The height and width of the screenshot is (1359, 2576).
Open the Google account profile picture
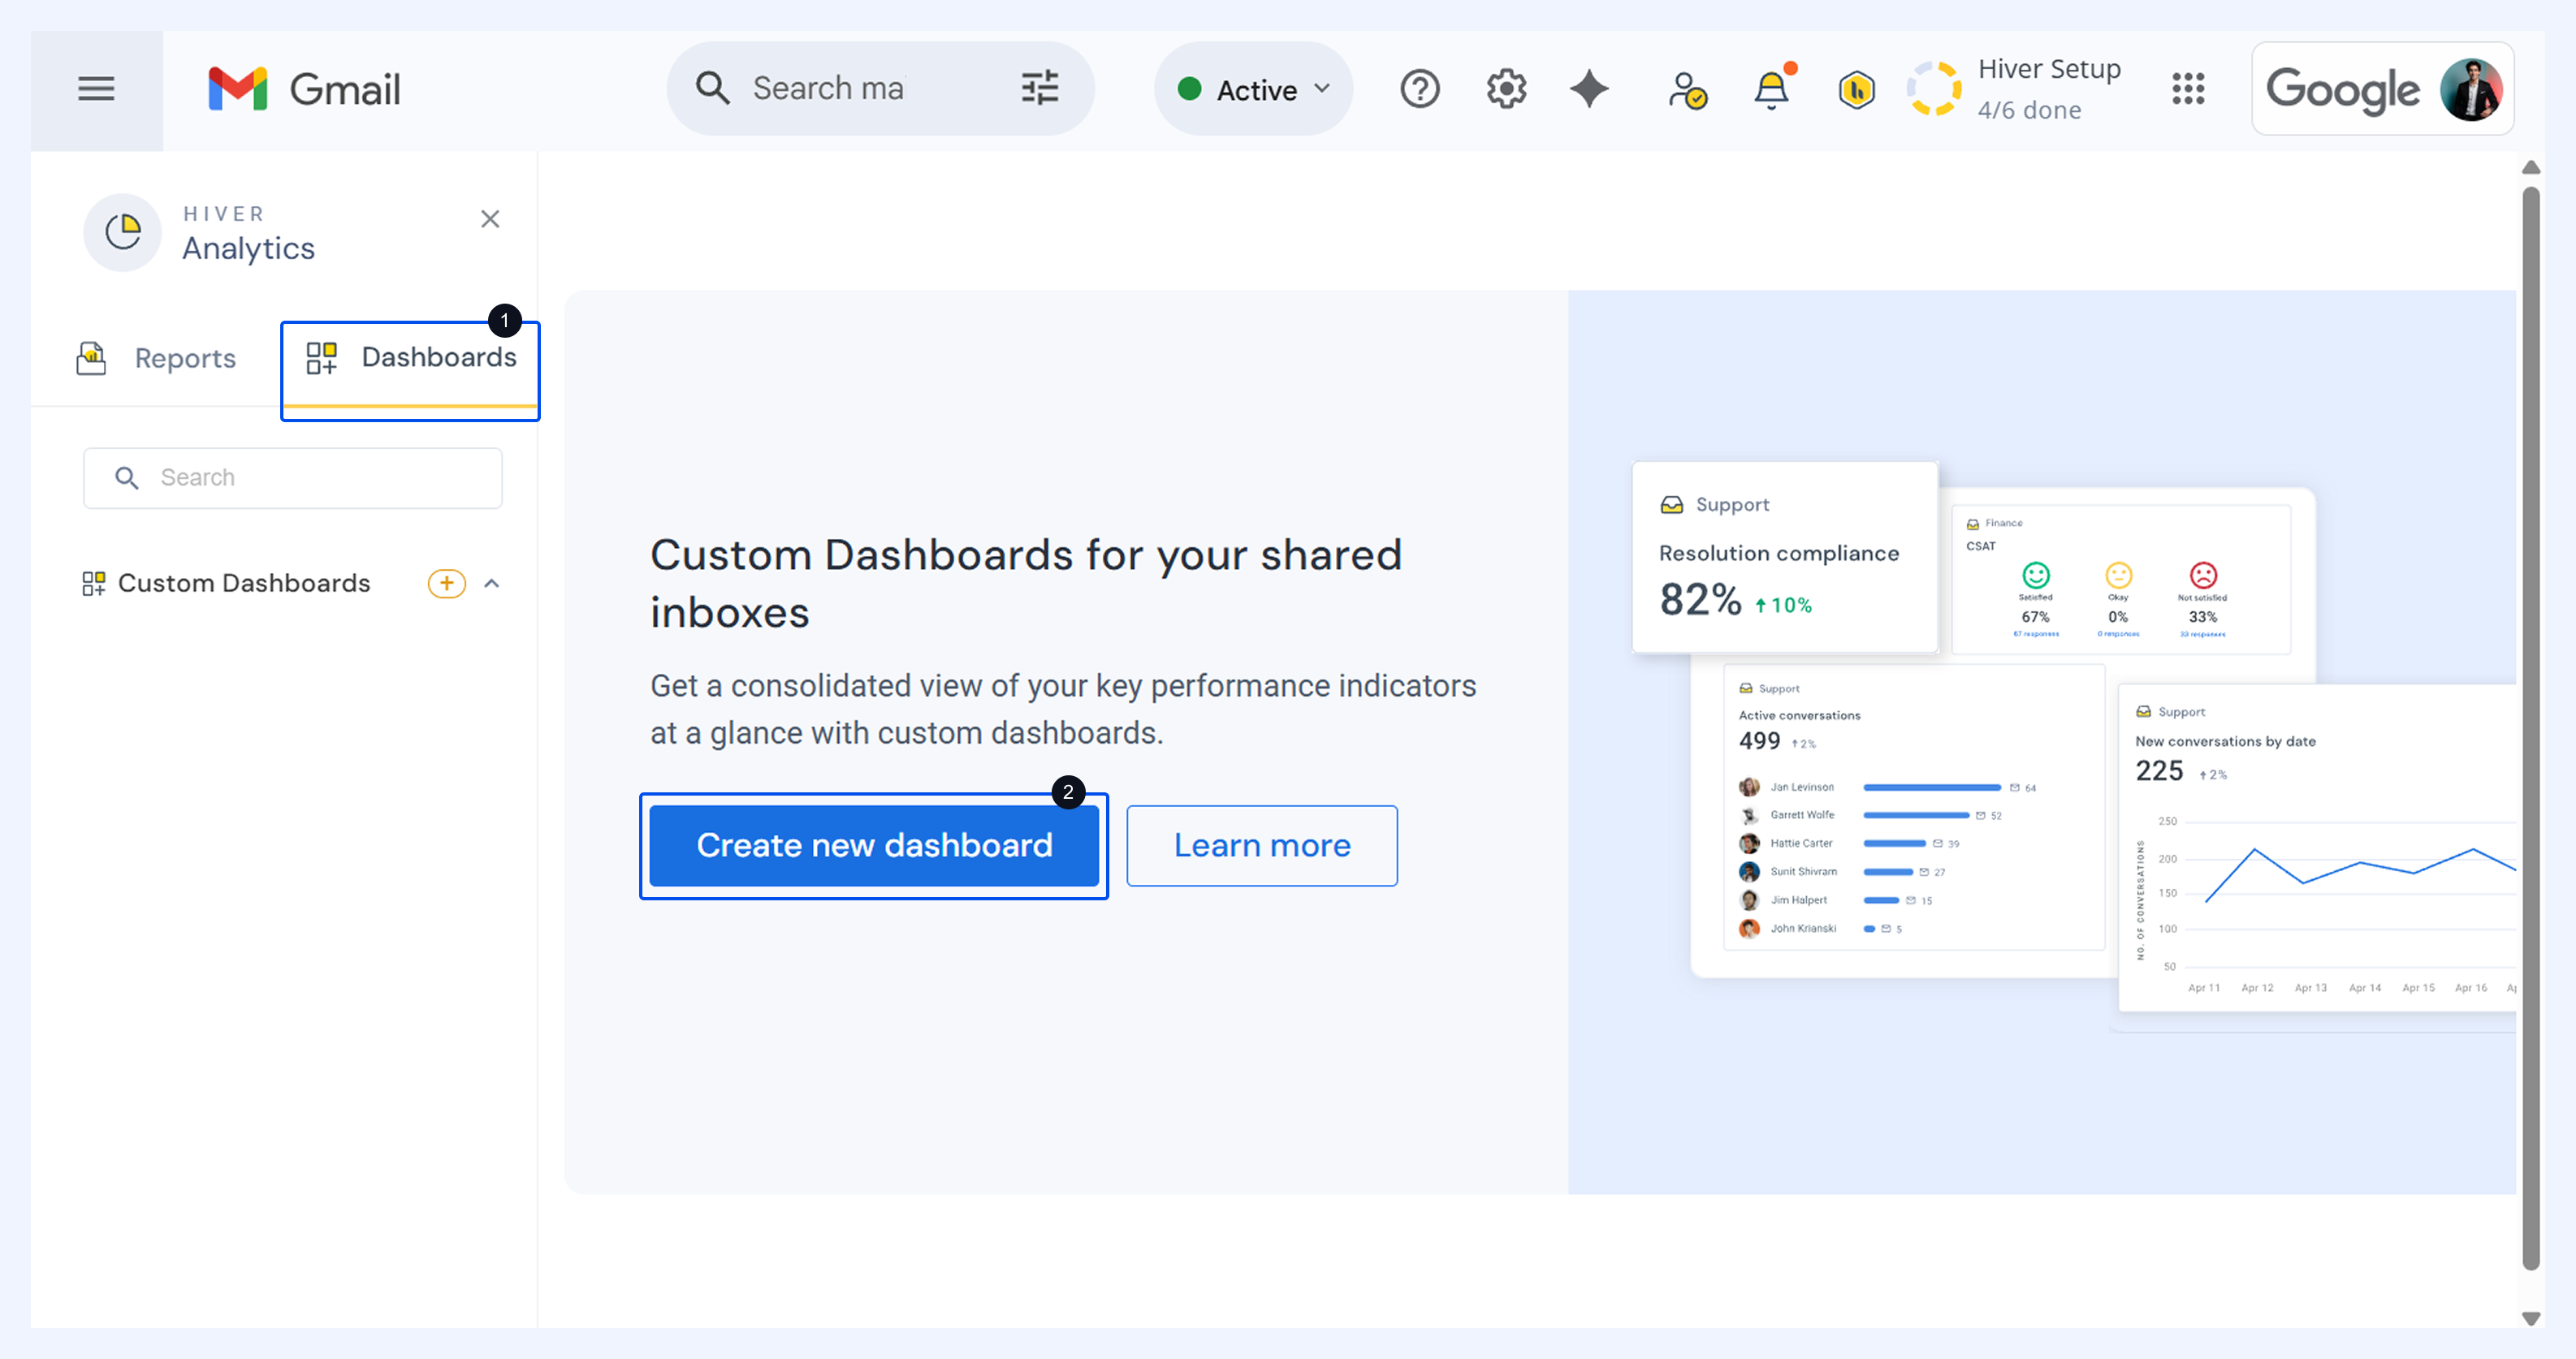tap(2470, 89)
